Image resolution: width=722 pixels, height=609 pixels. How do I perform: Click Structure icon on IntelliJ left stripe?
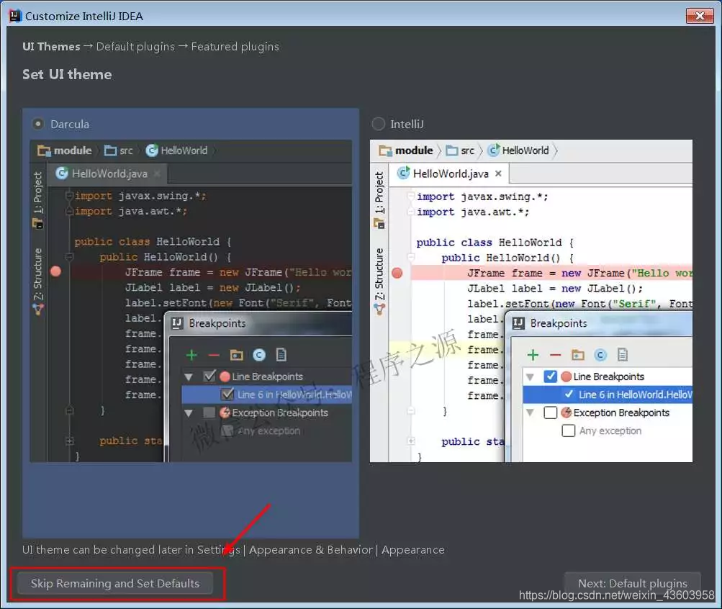pos(379,310)
